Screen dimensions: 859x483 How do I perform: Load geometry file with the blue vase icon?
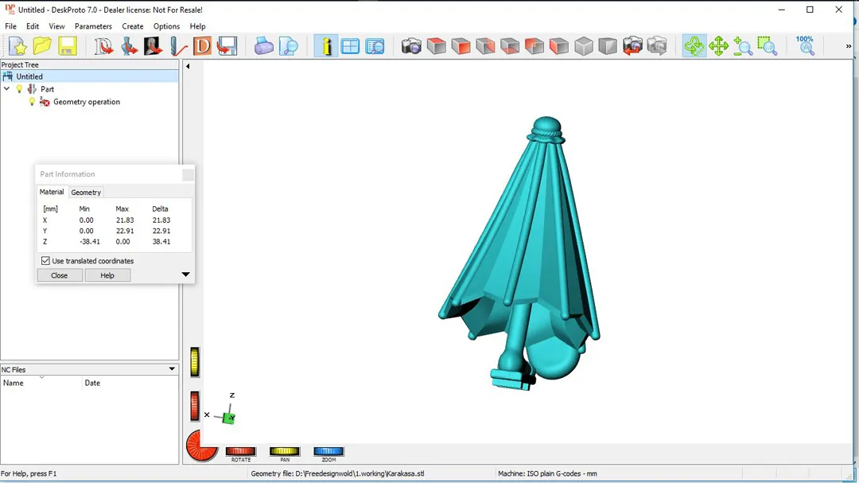pyautogui.click(x=129, y=46)
